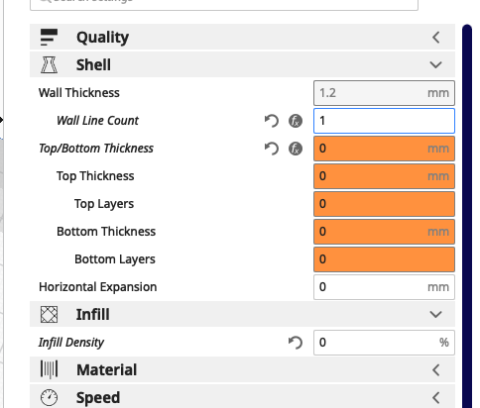
Task: Click the Shell category icon
Action: pos(49,64)
